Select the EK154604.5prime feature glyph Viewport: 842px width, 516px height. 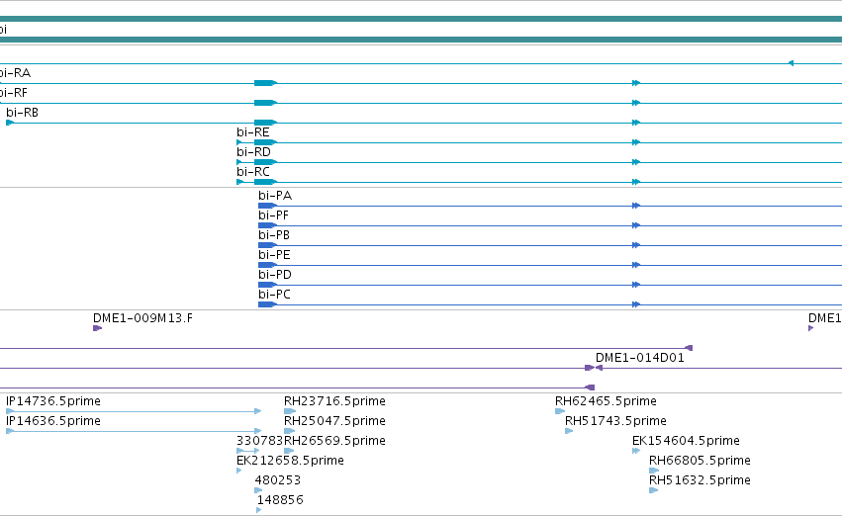point(636,451)
